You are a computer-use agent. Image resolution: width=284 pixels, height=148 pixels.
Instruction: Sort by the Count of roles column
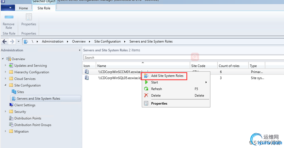(x=233, y=66)
